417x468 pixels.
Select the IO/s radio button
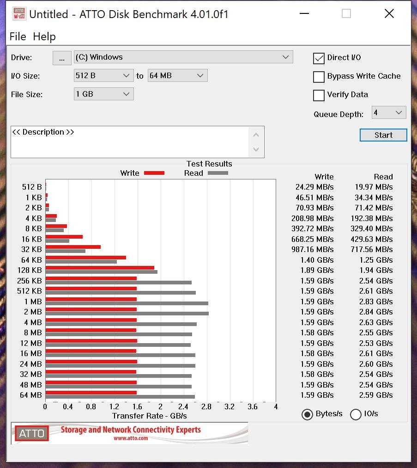tap(356, 414)
